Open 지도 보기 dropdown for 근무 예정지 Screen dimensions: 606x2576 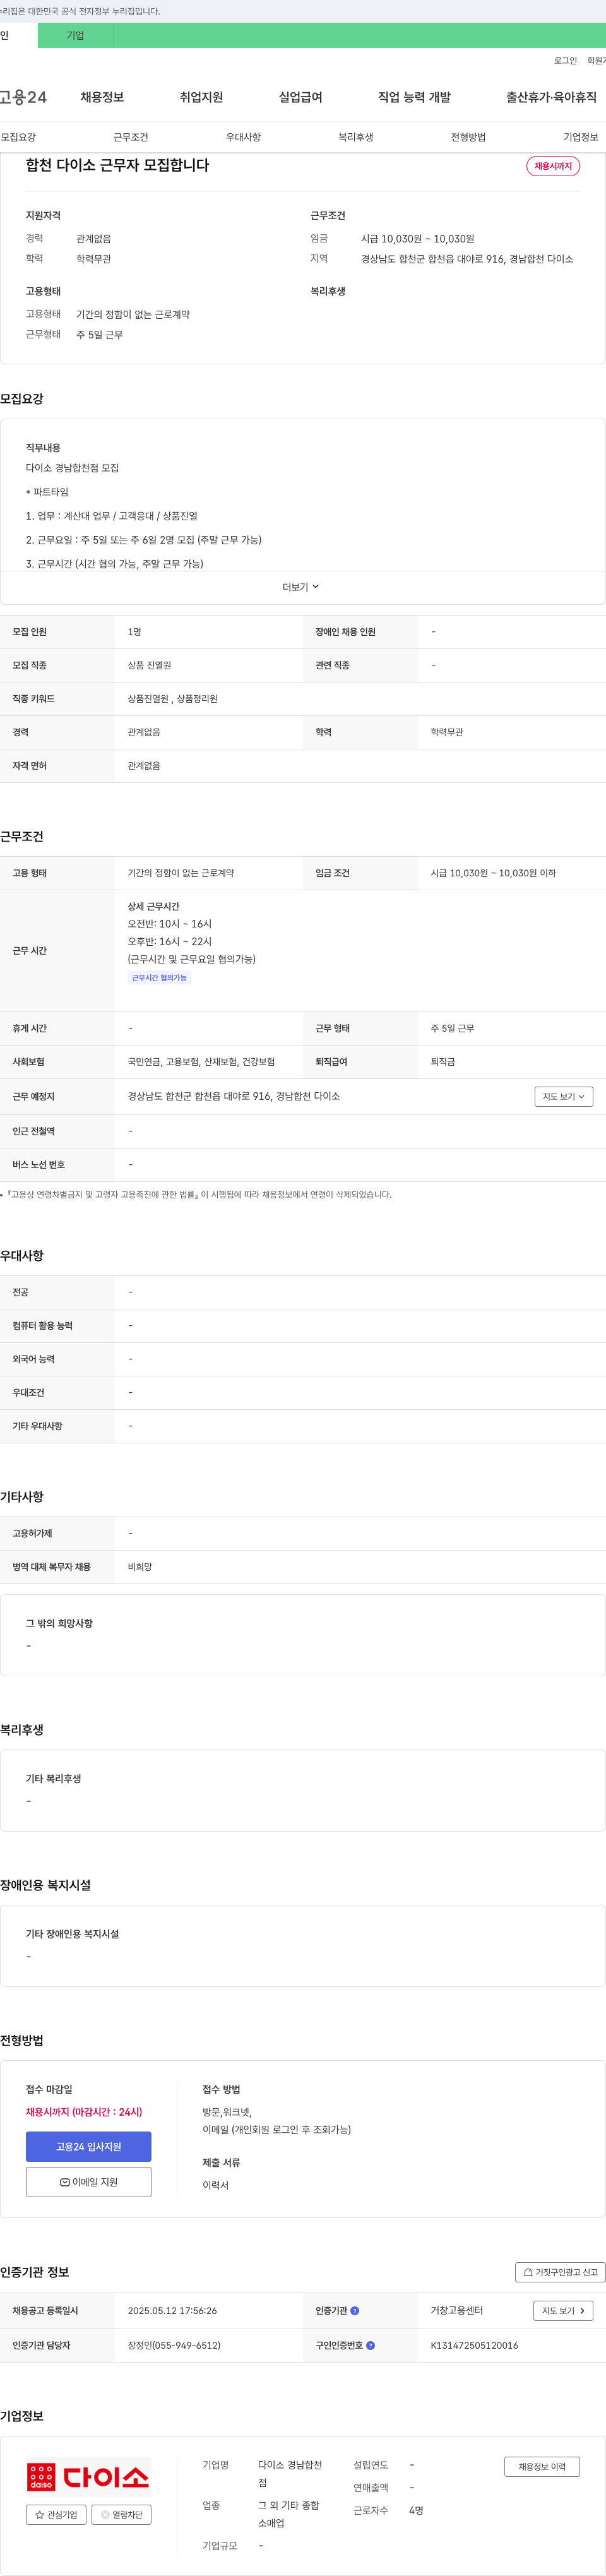(x=563, y=1097)
